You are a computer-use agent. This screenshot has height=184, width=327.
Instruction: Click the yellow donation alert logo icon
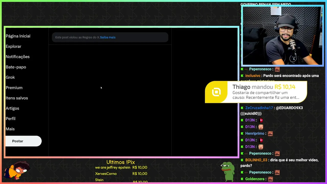[x=216, y=92]
